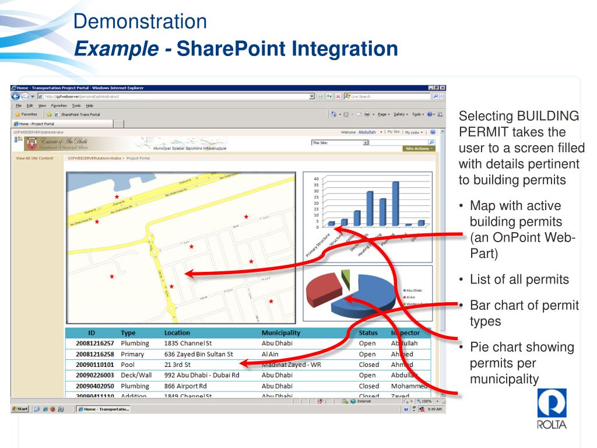
Task: Open the File menu
Action: point(19,106)
